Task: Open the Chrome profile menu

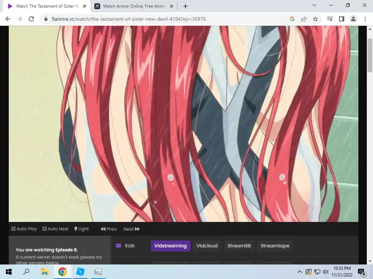Action: 353,19
